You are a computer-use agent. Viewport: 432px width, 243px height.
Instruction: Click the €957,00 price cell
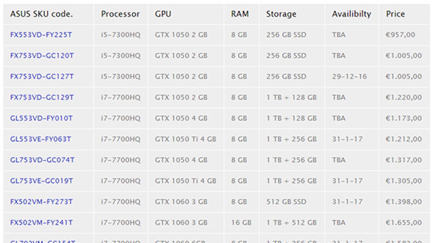tap(400, 35)
